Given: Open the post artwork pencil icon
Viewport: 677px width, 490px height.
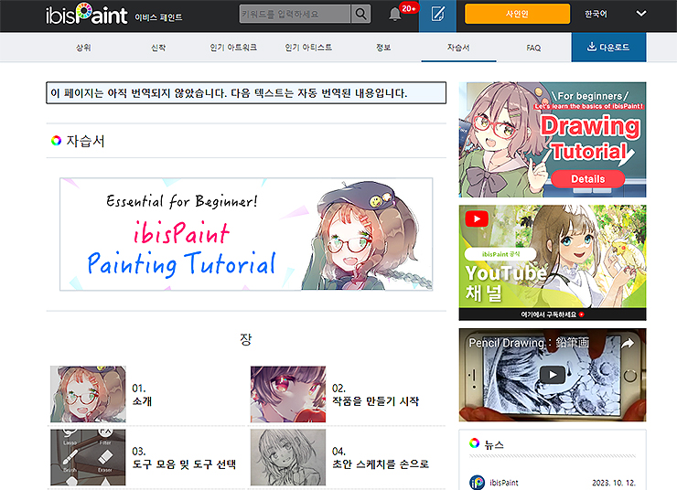Looking at the screenshot, I should pyautogui.click(x=437, y=15).
